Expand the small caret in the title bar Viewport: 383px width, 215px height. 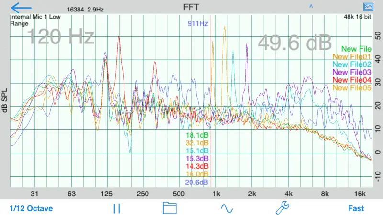311,6
